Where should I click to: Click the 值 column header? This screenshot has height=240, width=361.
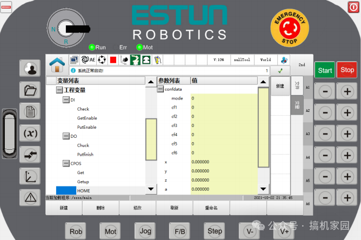point(224,81)
